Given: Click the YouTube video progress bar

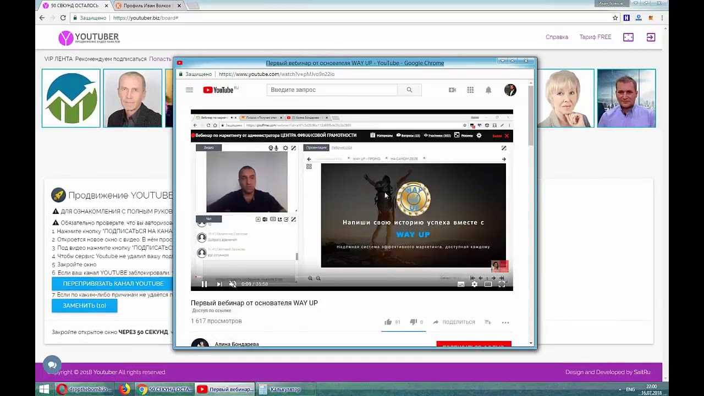Looking at the screenshot, I should tap(351, 277).
